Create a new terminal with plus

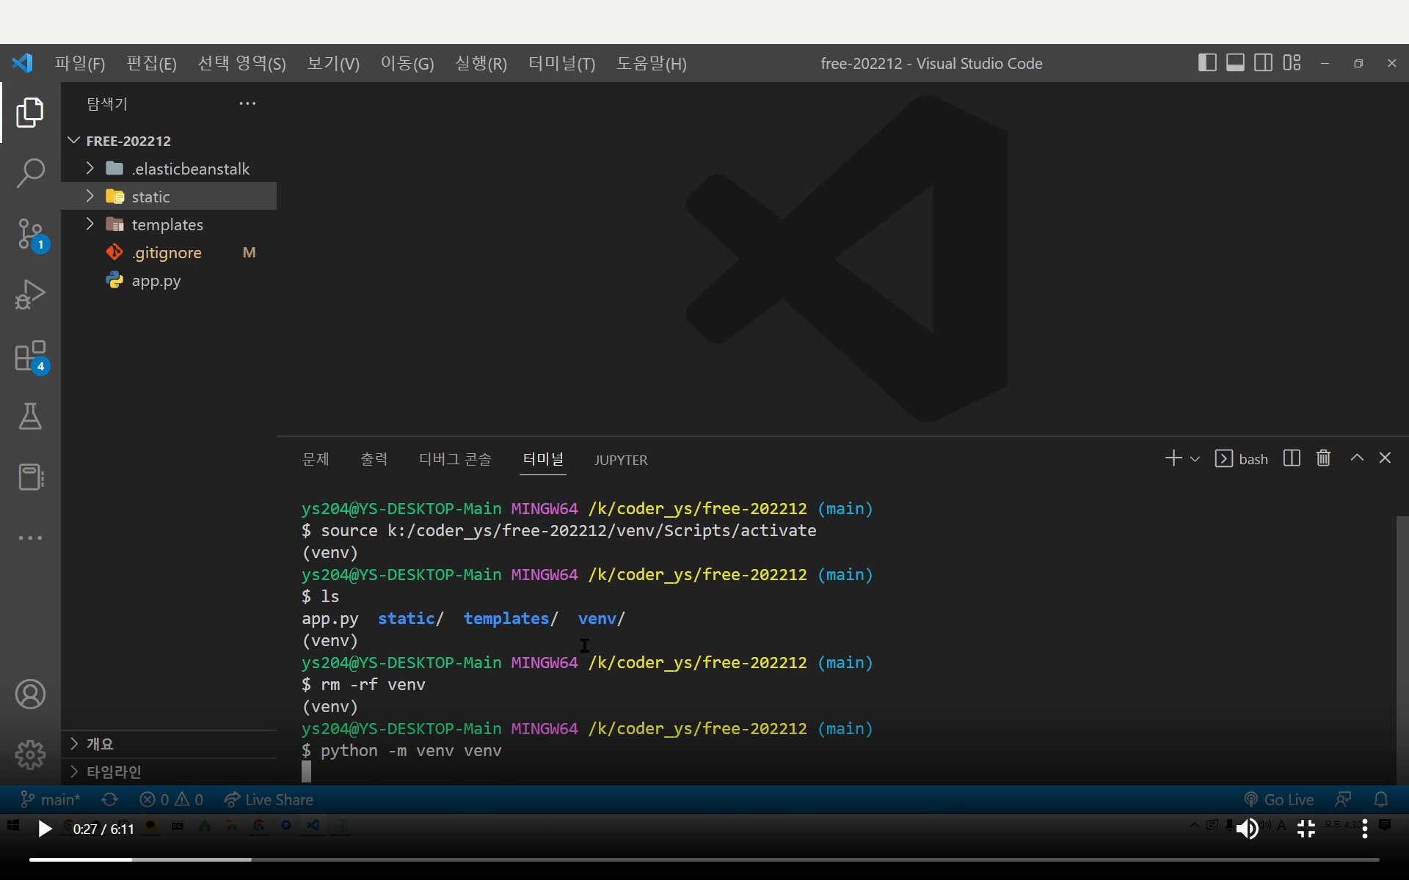(1173, 458)
